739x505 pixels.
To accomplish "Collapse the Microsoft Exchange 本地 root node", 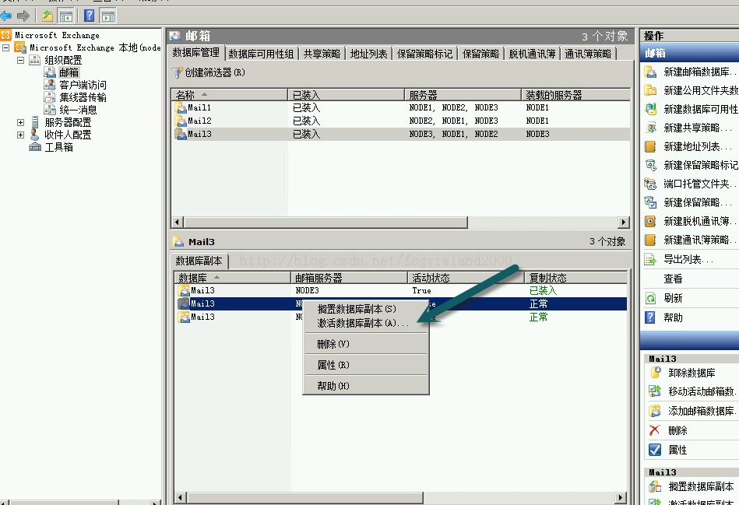I will point(5,47).
